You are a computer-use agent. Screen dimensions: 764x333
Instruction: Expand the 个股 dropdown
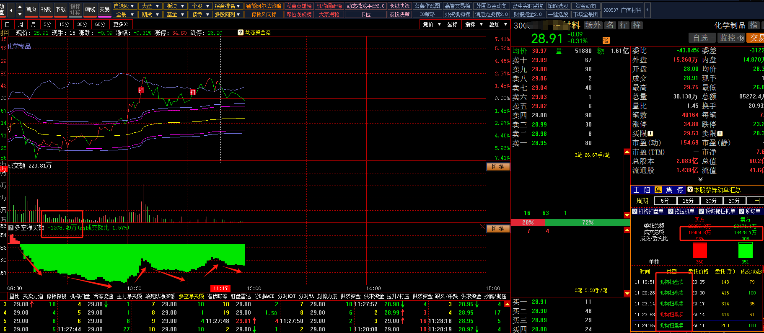point(200,6)
